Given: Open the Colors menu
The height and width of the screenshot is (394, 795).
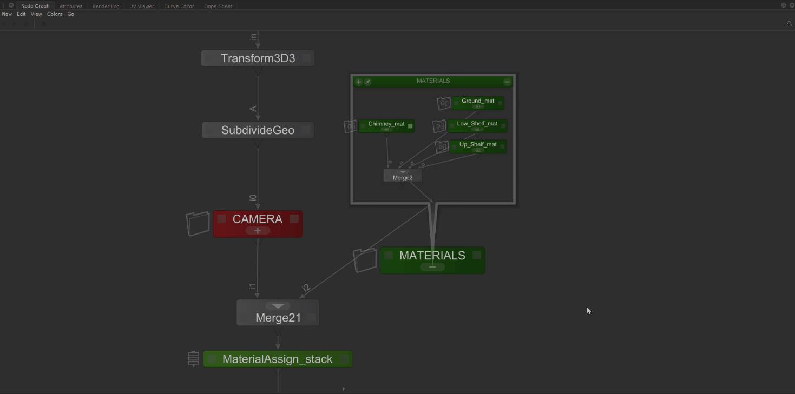Looking at the screenshot, I should pyautogui.click(x=55, y=14).
